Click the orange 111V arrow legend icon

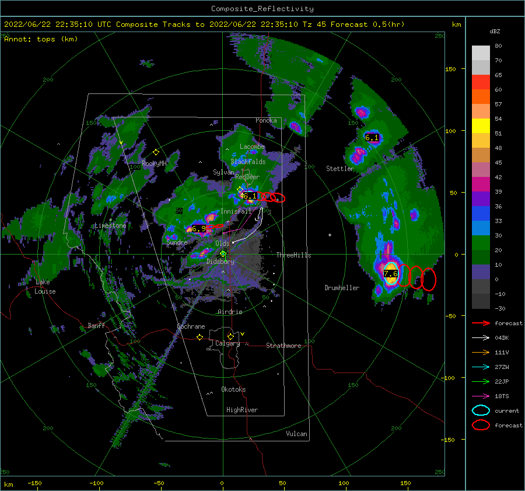[x=481, y=352]
